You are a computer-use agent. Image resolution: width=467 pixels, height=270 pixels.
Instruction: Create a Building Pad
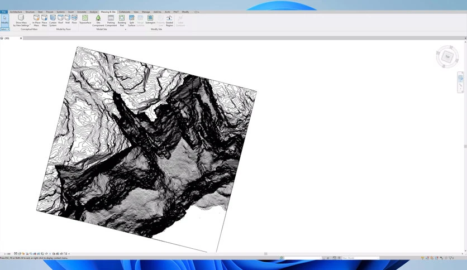tap(122, 21)
